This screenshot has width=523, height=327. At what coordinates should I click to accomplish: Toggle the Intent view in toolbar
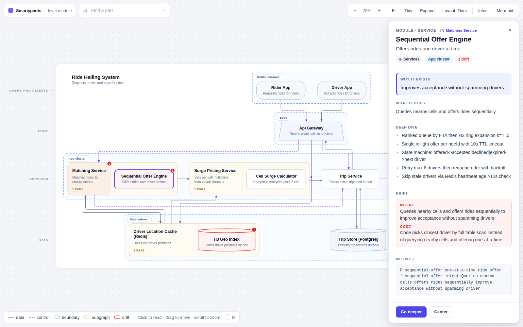483,10
